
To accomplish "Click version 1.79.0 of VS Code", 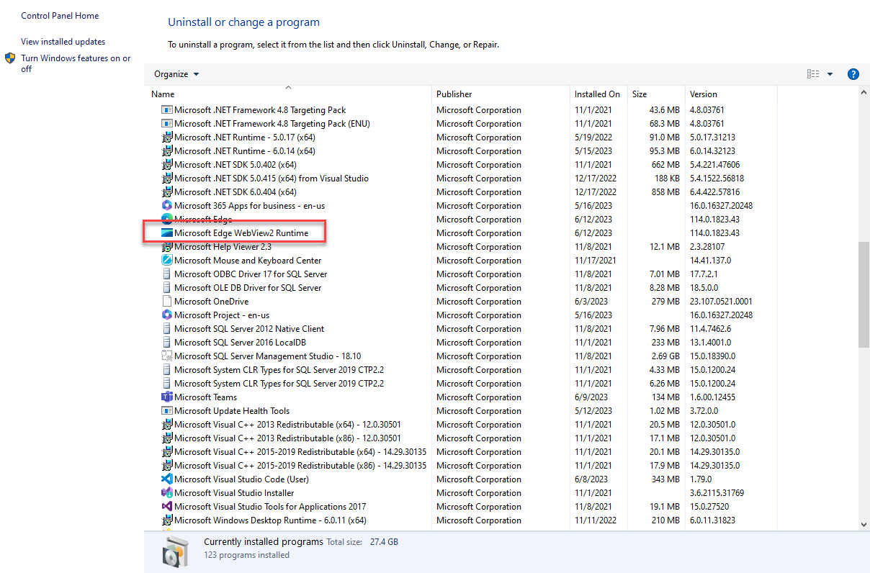I will (701, 479).
